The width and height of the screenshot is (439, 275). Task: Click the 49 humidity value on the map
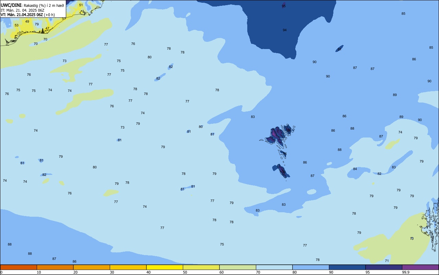tap(27, 22)
